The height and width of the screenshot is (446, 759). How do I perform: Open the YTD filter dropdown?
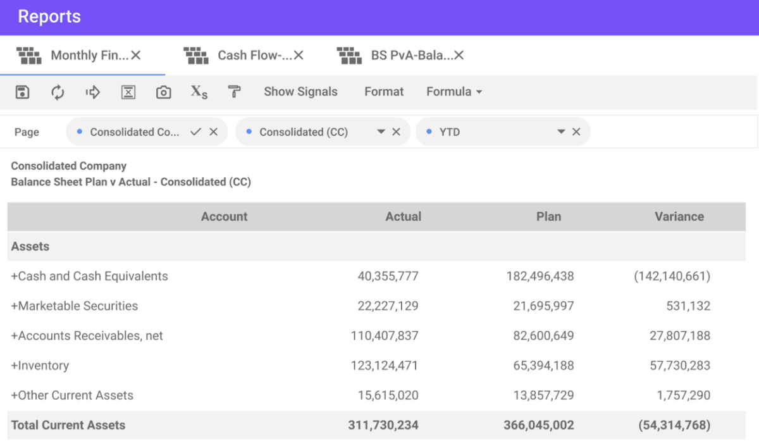click(560, 132)
